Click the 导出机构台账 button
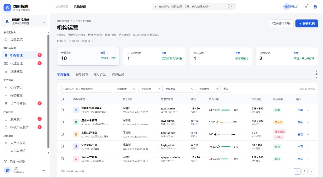The height and width of the screenshot is (178, 323). [281, 24]
